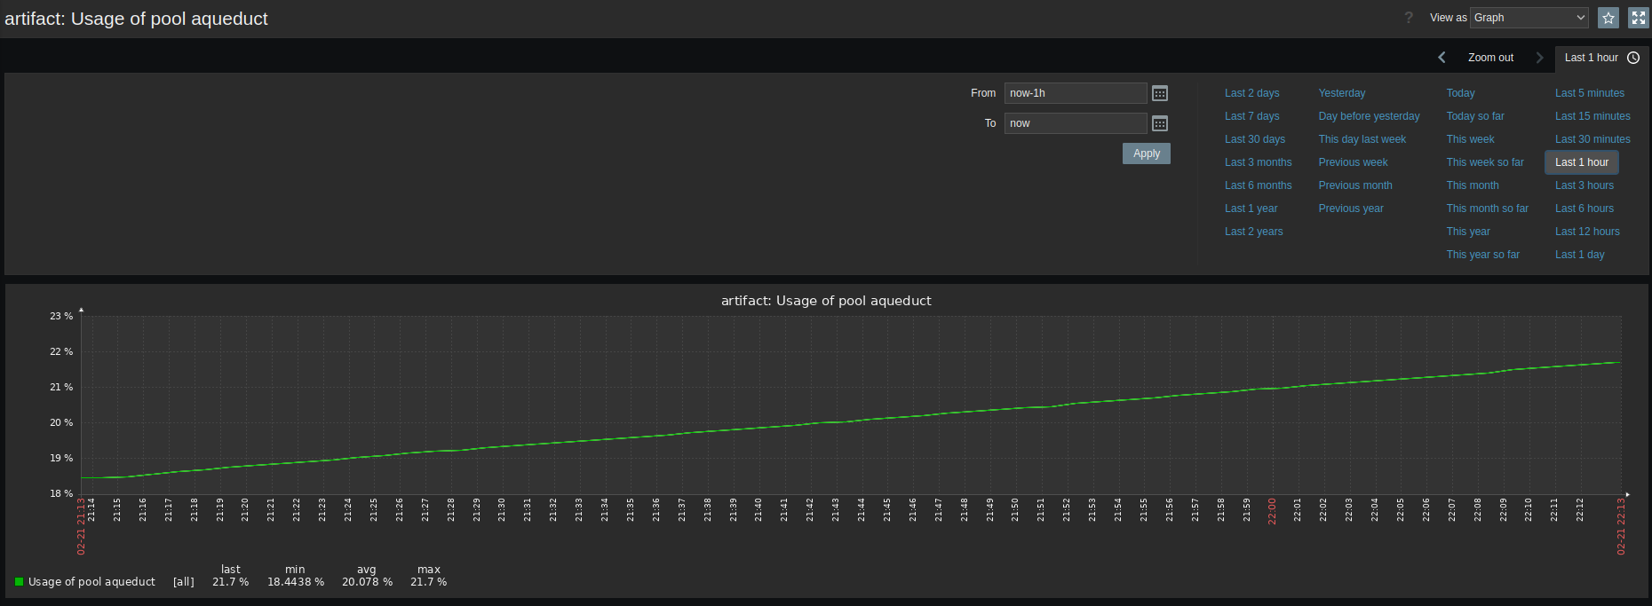The height and width of the screenshot is (606, 1652).
Task: Focus the To field containing now
Action: pos(1076,123)
